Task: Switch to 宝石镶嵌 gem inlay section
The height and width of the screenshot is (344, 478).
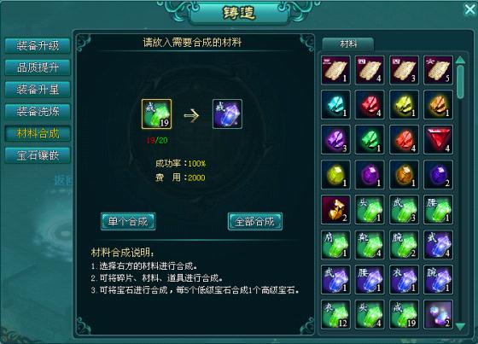Action: pos(38,155)
